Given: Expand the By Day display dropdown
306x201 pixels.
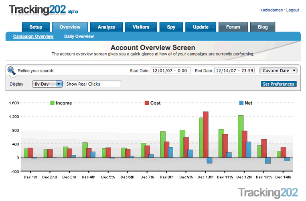Looking at the screenshot, I should click(47, 84).
